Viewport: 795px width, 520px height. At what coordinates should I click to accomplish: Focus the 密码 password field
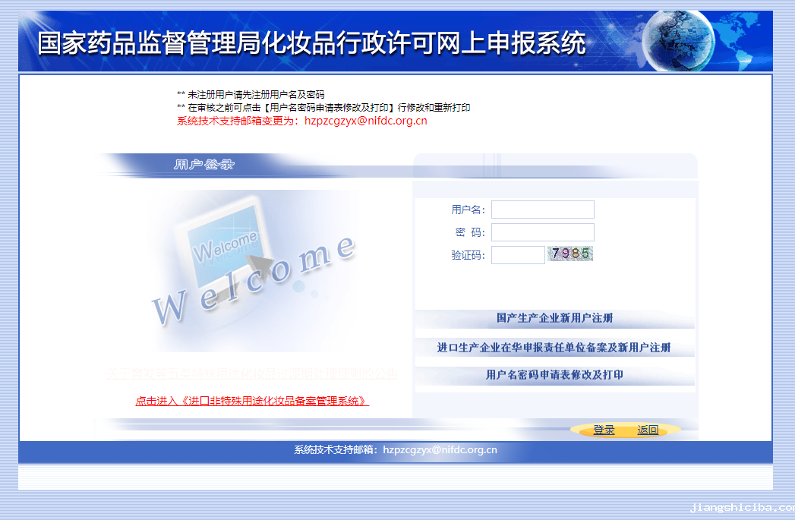[x=542, y=232]
